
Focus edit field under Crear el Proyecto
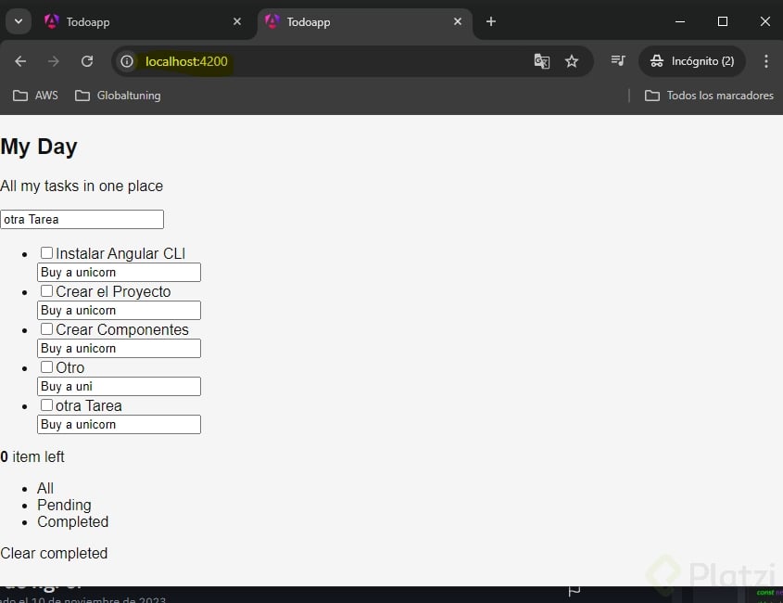119,311
